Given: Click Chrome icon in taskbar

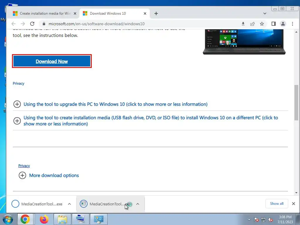Looking at the screenshot, I should (x=25, y=219).
